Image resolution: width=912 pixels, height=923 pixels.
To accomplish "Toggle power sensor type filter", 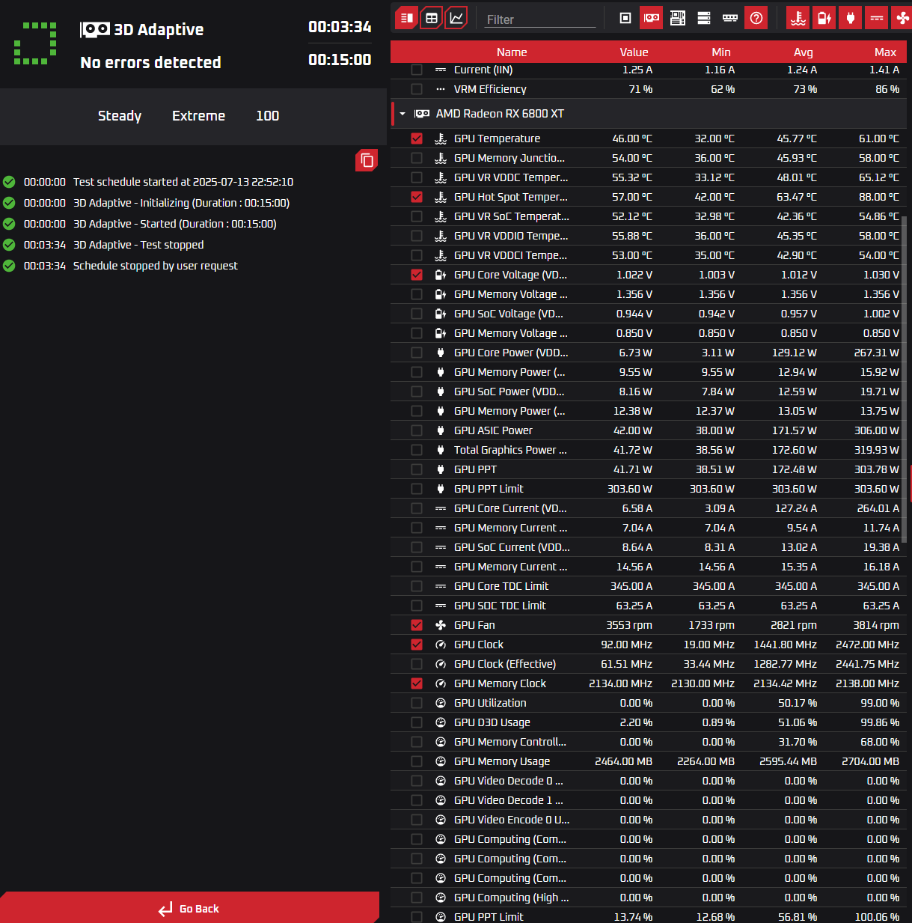I will pos(851,18).
